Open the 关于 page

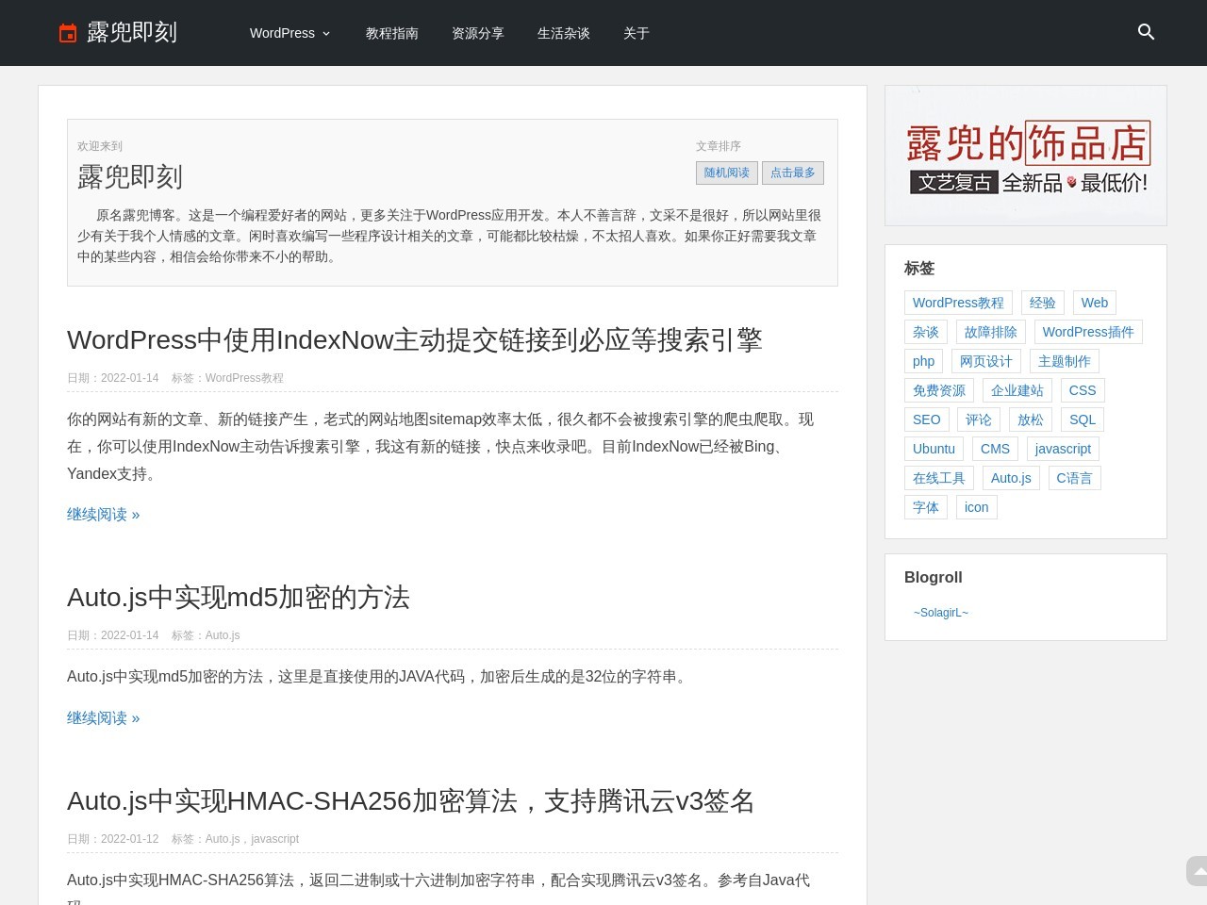pyautogui.click(x=636, y=33)
